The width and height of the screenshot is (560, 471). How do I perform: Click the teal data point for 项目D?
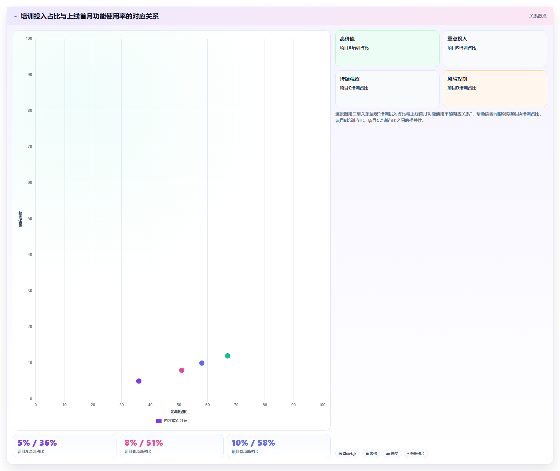[x=227, y=356]
